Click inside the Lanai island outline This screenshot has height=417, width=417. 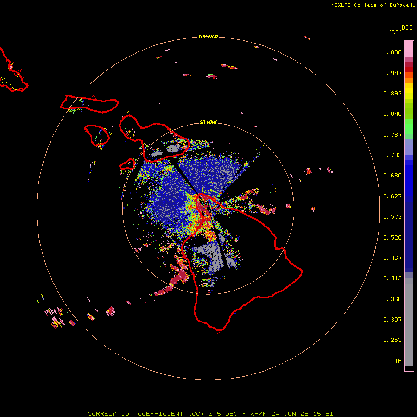click(x=96, y=135)
